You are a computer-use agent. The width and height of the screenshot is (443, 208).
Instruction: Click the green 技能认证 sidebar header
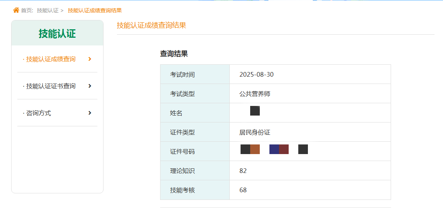57,34
